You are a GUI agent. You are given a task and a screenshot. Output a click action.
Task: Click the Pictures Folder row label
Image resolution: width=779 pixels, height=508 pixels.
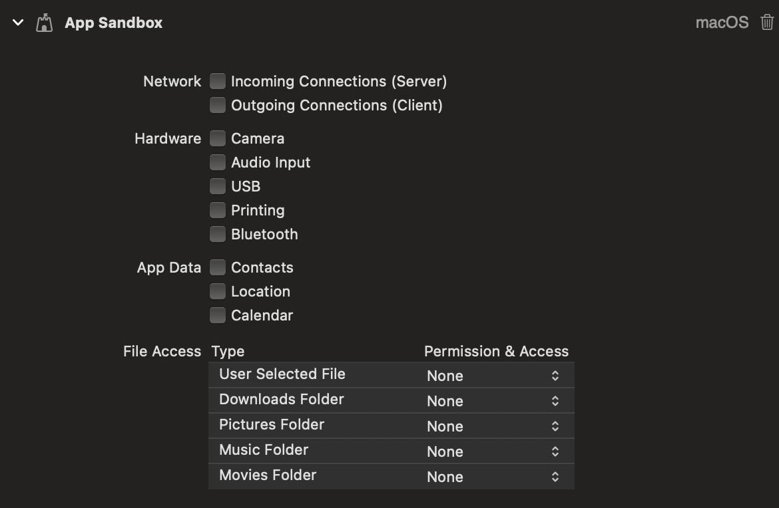point(272,425)
